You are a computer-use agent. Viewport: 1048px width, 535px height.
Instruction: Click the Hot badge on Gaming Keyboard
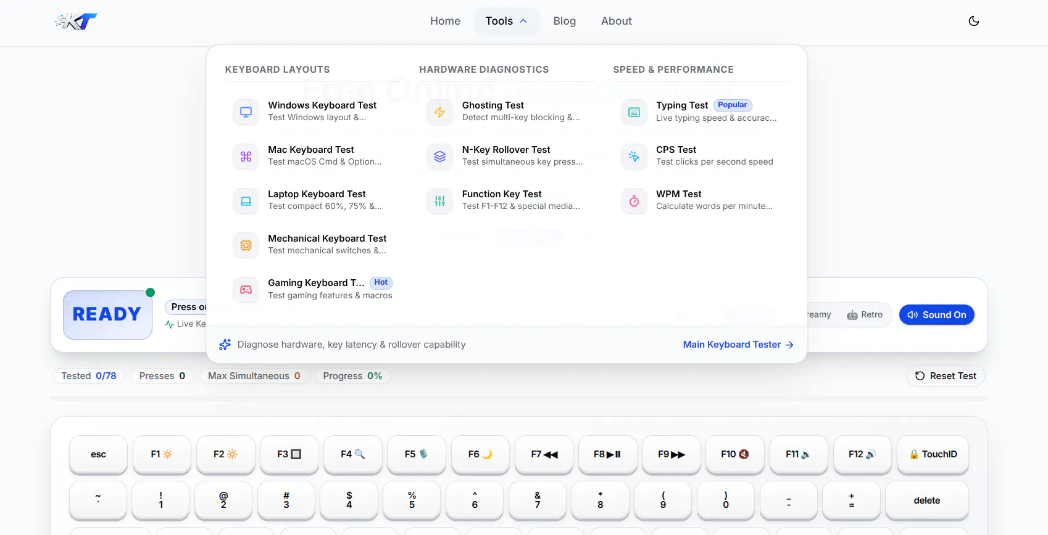381,283
